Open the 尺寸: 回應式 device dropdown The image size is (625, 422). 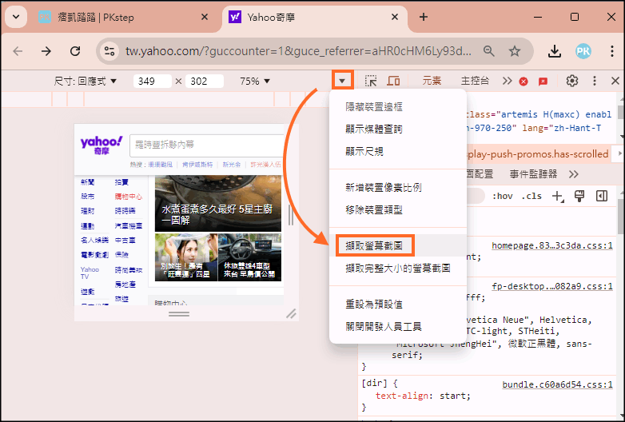click(x=85, y=82)
